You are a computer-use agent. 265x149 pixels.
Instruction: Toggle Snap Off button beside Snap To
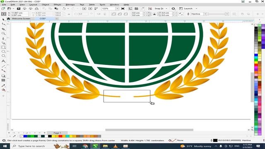[150, 9]
